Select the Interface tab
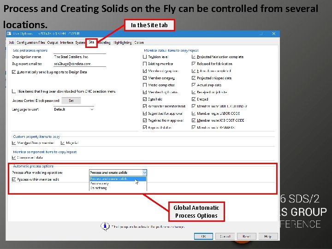This screenshot has width=332, height=249. point(66,42)
